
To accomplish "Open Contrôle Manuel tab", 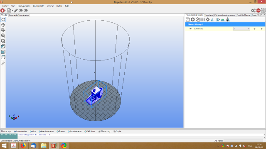I will coord(244,15).
